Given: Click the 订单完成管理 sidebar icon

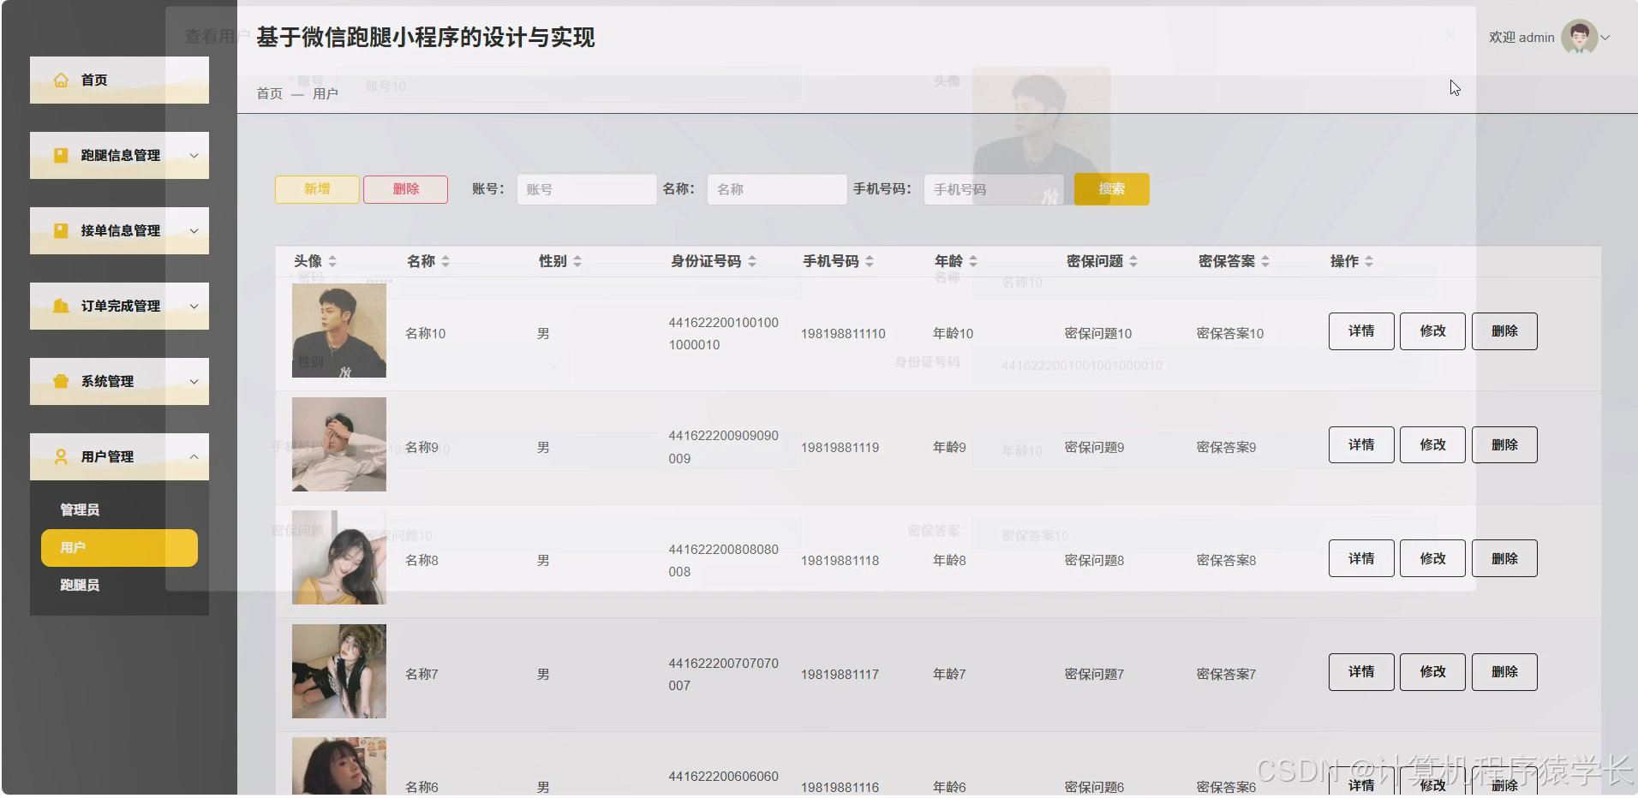Looking at the screenshot, I should [61, 306].
